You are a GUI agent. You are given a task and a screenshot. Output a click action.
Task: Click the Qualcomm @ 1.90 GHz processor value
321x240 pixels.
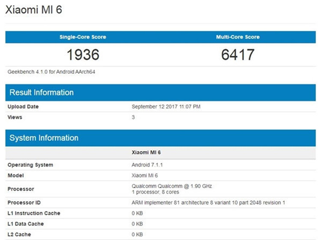172,186
